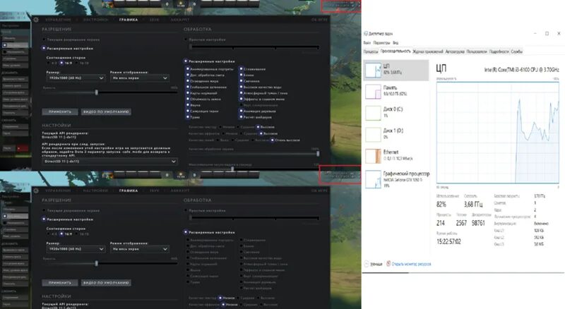Switch to the Журнал приложений tab
Image resolution: width=565 pixels, height=309 pixels.
point(428,51)
